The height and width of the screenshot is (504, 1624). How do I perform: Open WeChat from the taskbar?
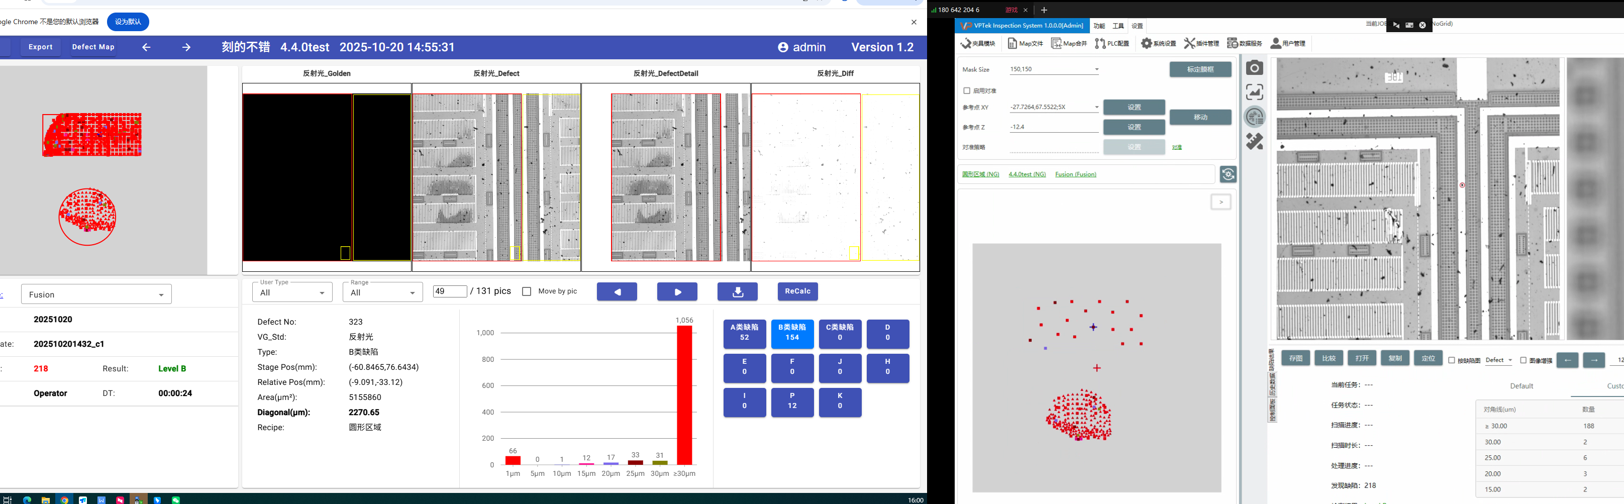click(x=176, y=499)
